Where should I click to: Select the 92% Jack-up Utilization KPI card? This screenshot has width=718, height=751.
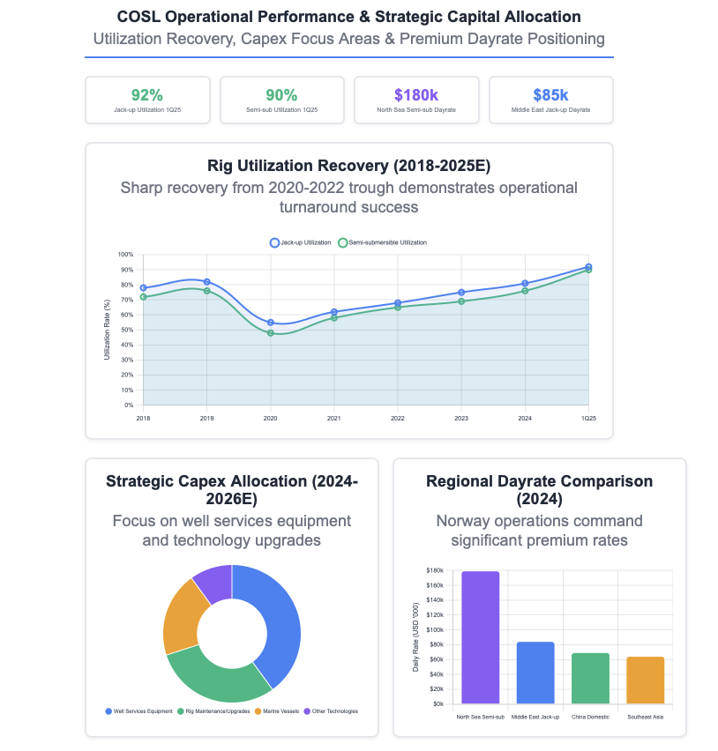147,100
